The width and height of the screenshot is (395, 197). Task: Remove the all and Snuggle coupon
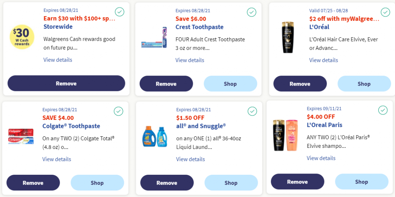tap(167, 183)
